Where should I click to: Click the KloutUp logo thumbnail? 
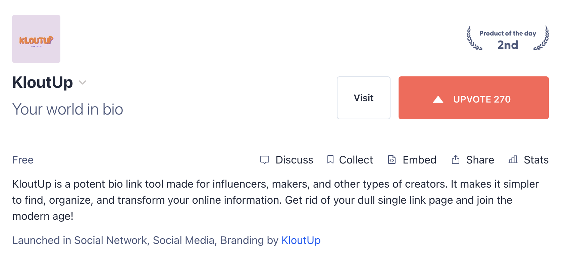tap(36, 39)
